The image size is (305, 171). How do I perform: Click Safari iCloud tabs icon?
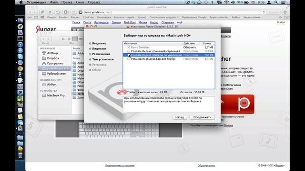(58, 12)
